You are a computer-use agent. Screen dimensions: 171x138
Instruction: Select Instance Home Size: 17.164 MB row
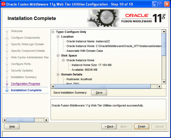[x=91, y=65]
